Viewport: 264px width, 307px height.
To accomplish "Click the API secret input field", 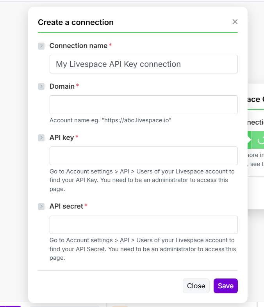I will pyautogui.click(x=143, y=225).
